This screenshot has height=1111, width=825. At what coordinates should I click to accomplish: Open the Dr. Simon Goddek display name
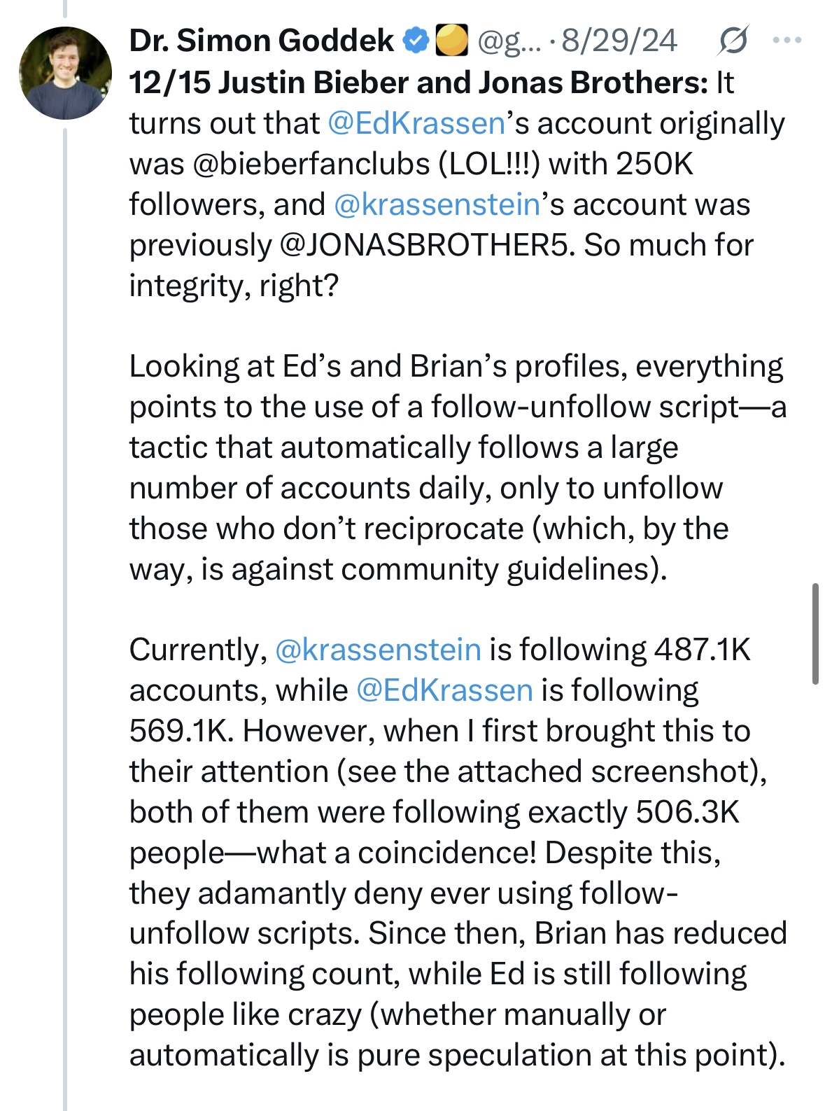click(262, 41)
